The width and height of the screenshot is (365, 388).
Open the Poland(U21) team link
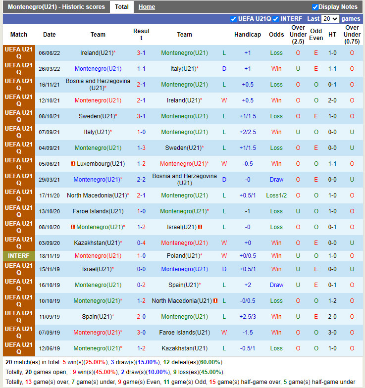(x=183, y=256)
